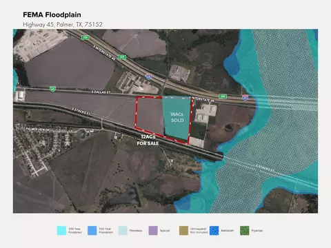Image resolution: width=331 pixels, height=248 pixels.
Task: Click the 500 Year Floodplain legend swatch
Action: (x=92, y=231)
